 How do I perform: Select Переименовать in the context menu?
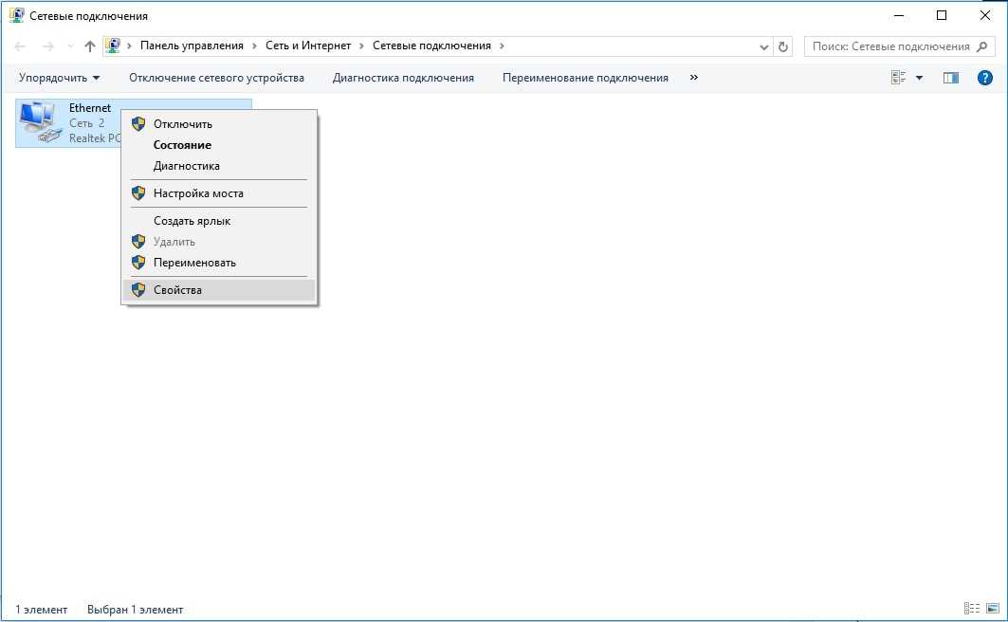coord(194,263)
